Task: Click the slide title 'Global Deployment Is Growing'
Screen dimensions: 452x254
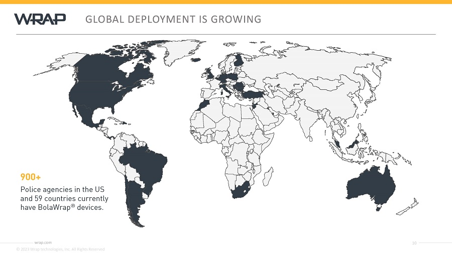Action: click(x=173, y=19)
